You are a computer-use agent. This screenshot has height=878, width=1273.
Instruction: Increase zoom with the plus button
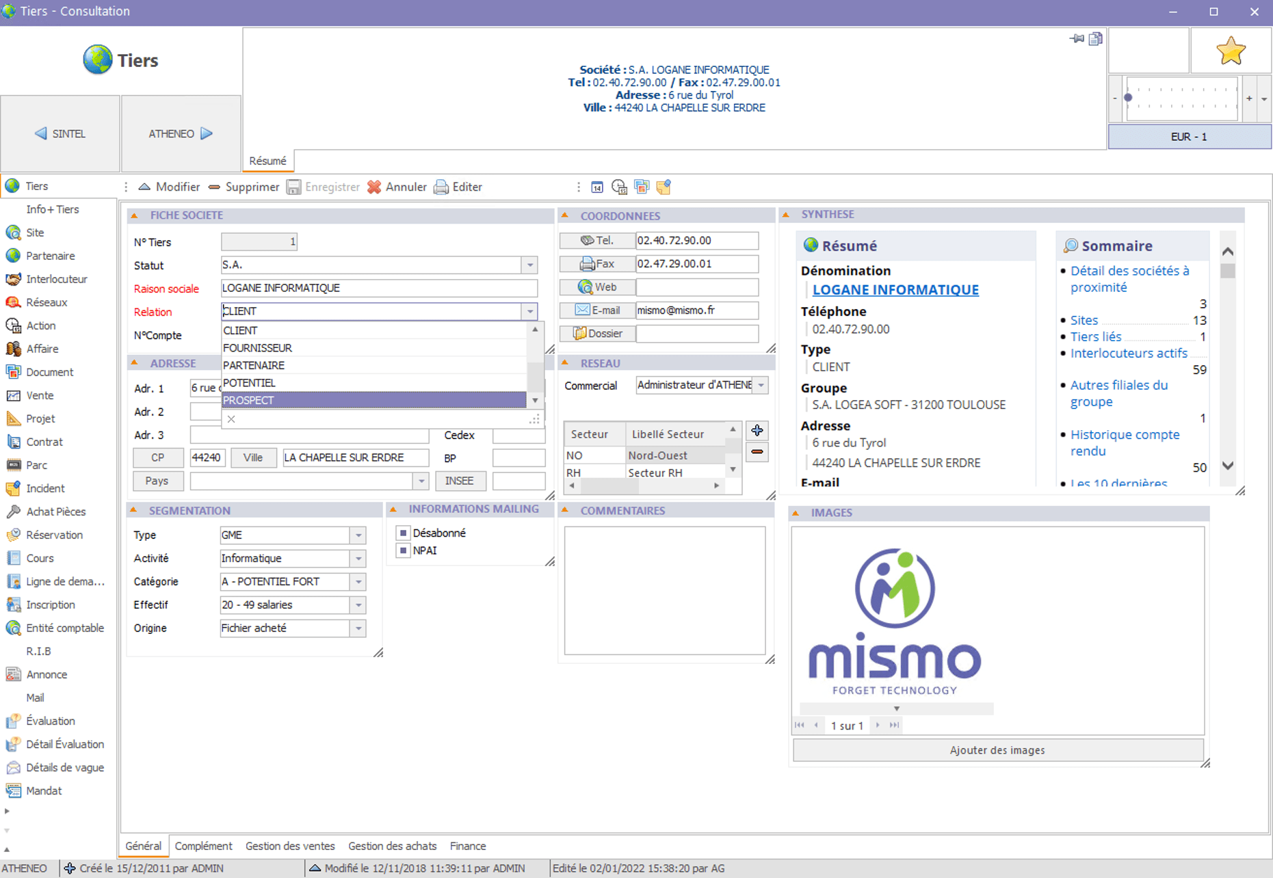pos(1249,98)
